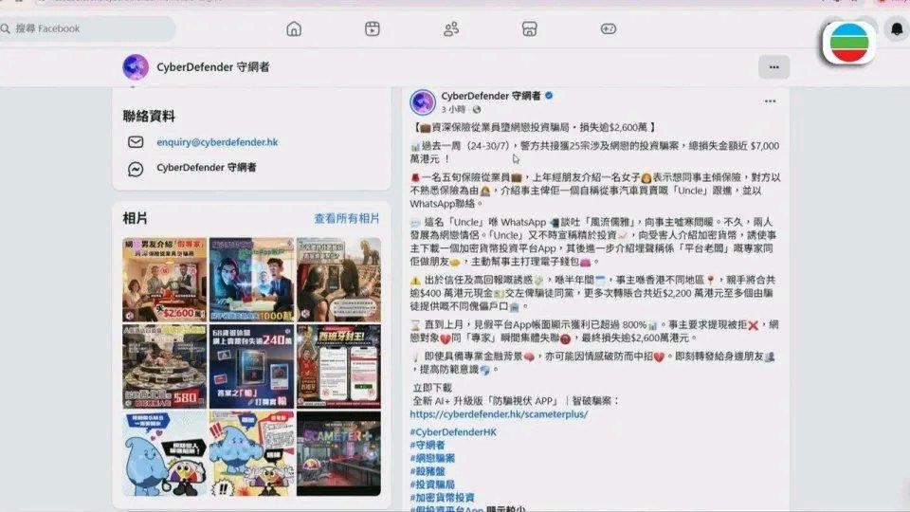Image resolution: width=910 pixels, height=512 pixels.
Task: Click the 3 小時 post timestamp
Action: (x=453, y=109)
